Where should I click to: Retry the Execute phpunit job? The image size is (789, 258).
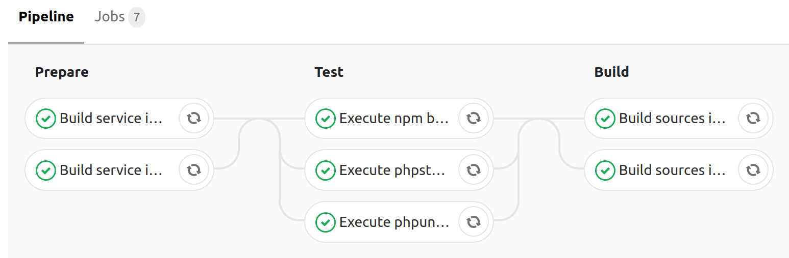(474, 222)
